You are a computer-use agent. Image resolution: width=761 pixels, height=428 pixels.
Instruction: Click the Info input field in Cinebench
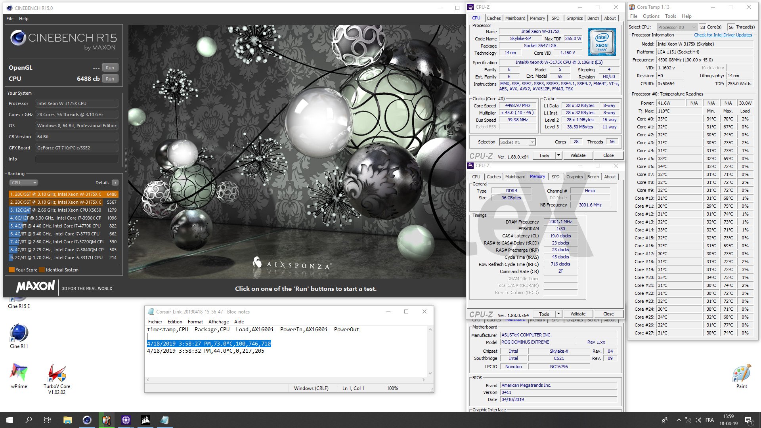[77, 159]
